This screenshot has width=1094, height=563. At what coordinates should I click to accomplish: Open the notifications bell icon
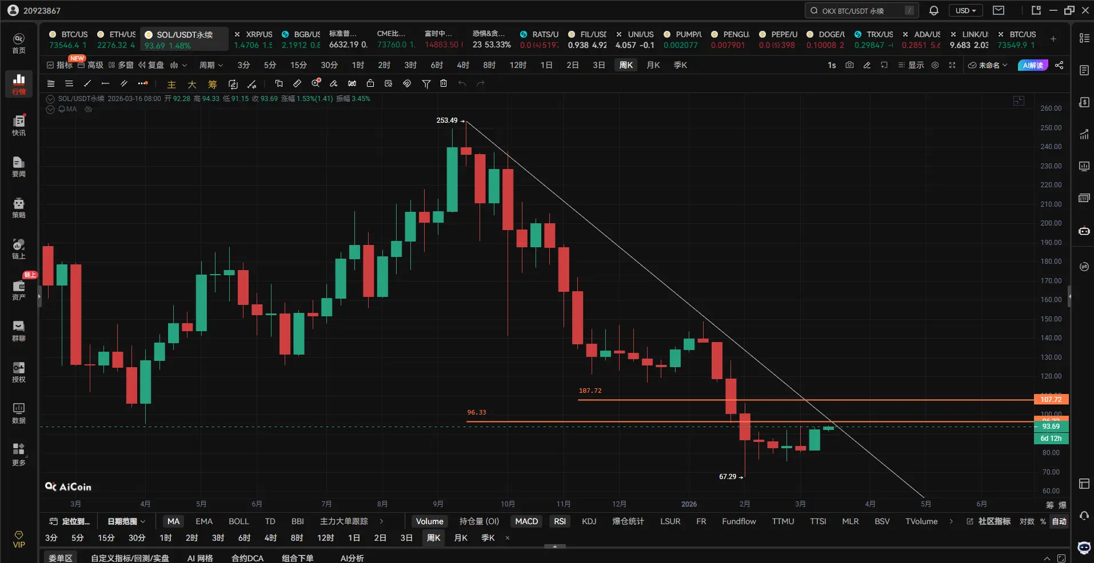point(934,10)
